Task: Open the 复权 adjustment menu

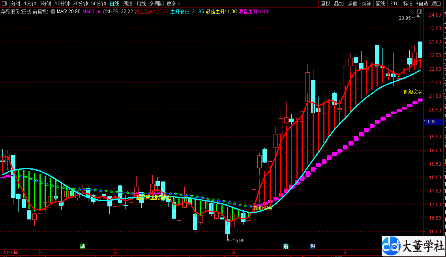Action: (x=325, y=4)
